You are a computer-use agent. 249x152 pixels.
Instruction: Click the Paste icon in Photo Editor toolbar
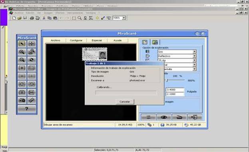(x=55, y=18)
